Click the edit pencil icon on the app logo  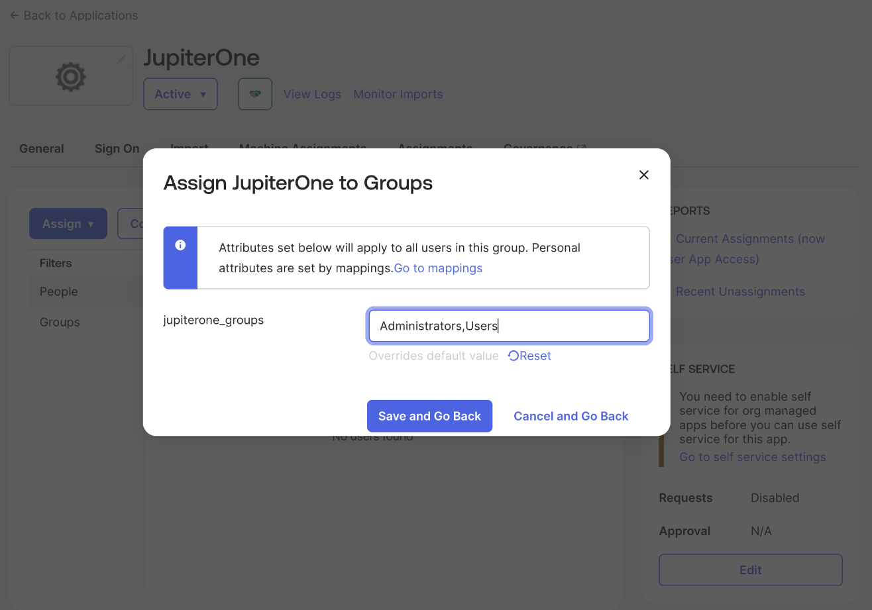(122, 58)
